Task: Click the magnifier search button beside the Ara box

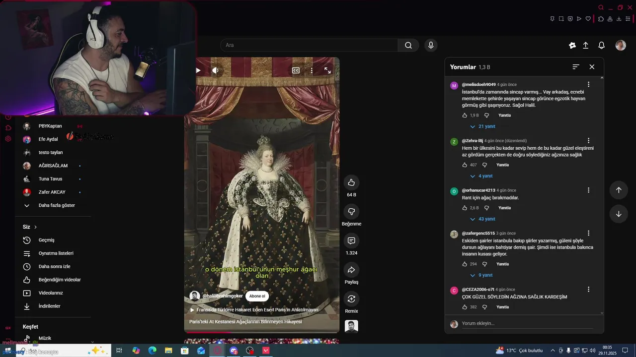Action: (x=408, y=45)
